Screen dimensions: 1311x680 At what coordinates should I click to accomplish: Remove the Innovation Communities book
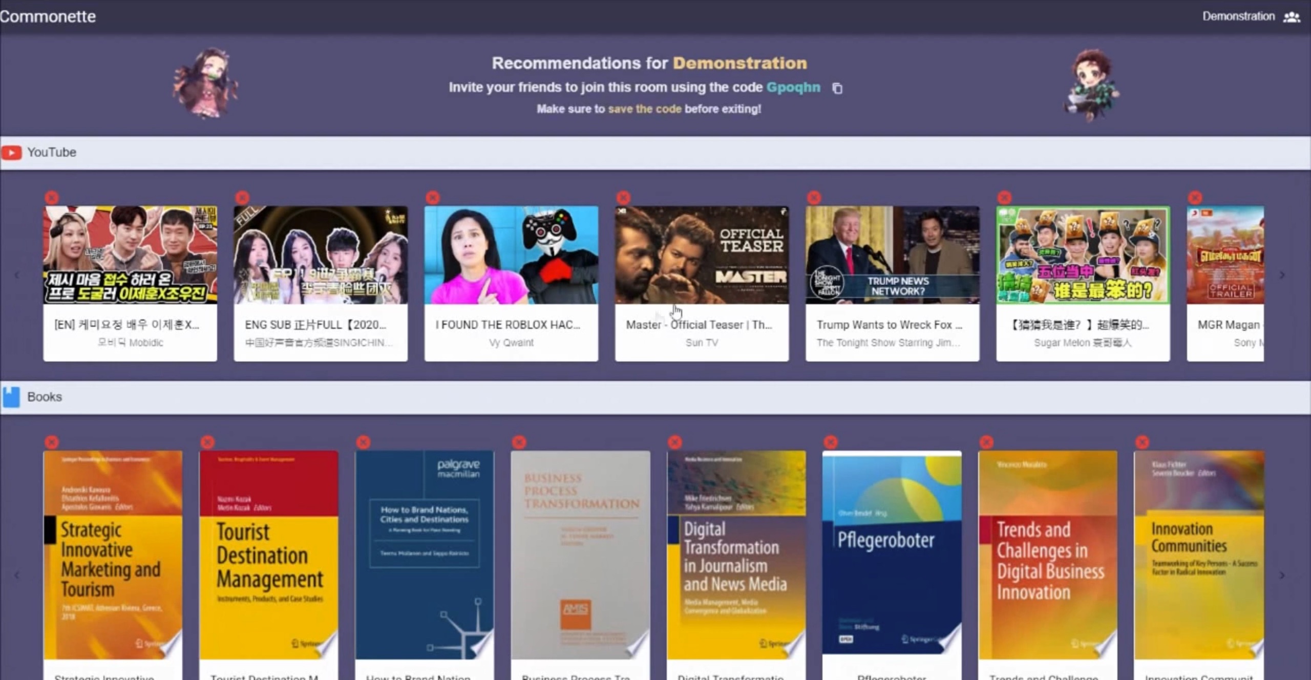pyautogui.click(x=1142, y=442)
